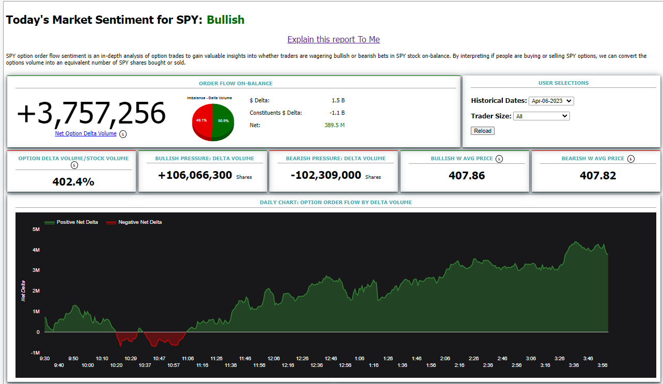Image resolution: width=663 pixels, height=384 pixels.
Task: Select the 407.82 bearish average price
Action: click(x=598, y=176)
